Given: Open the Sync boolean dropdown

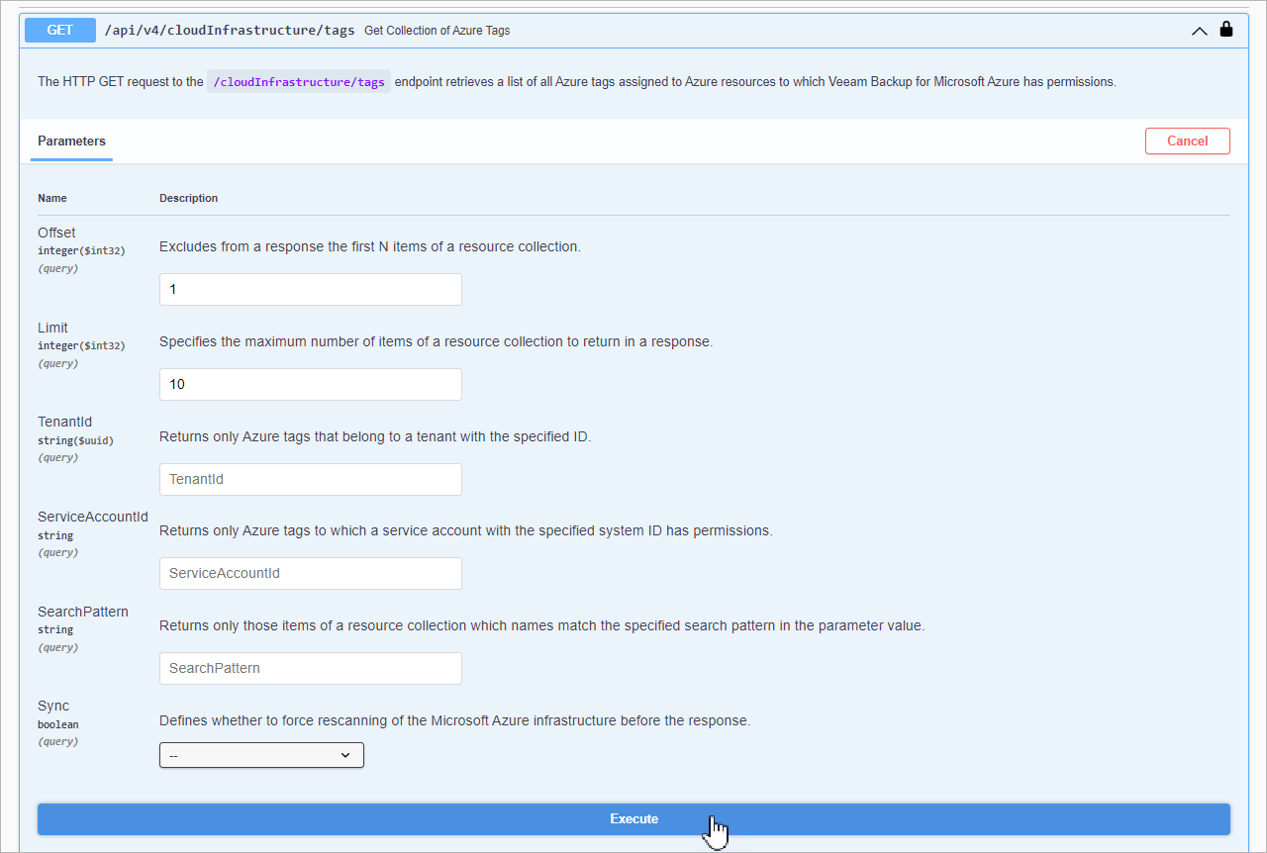Looking at the screenshot, I should pyautogui.click(x=261, y=755).
